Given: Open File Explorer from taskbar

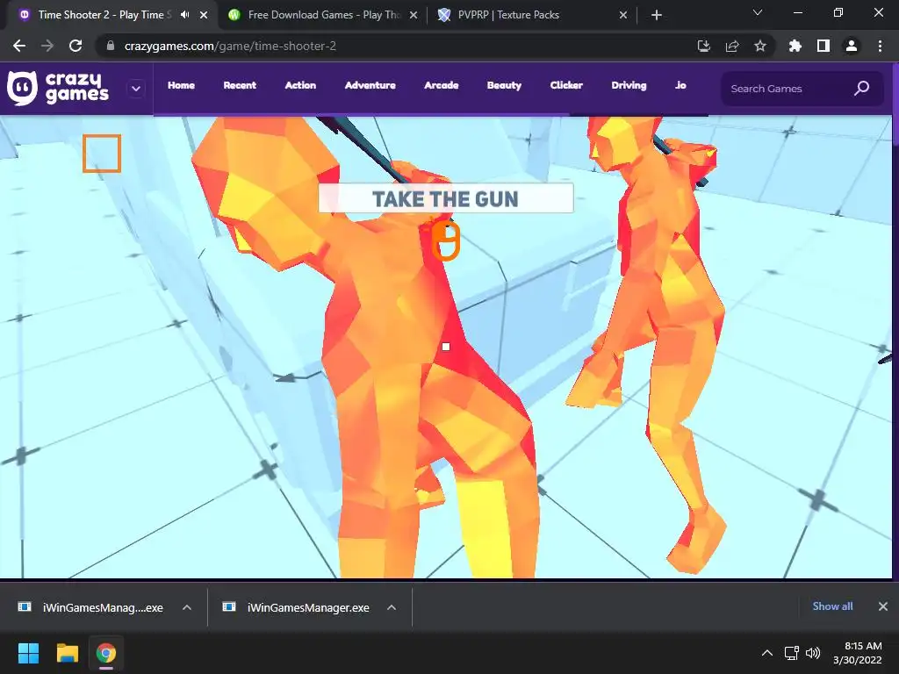Looking at the screenshot, I should tap(67, 653).
